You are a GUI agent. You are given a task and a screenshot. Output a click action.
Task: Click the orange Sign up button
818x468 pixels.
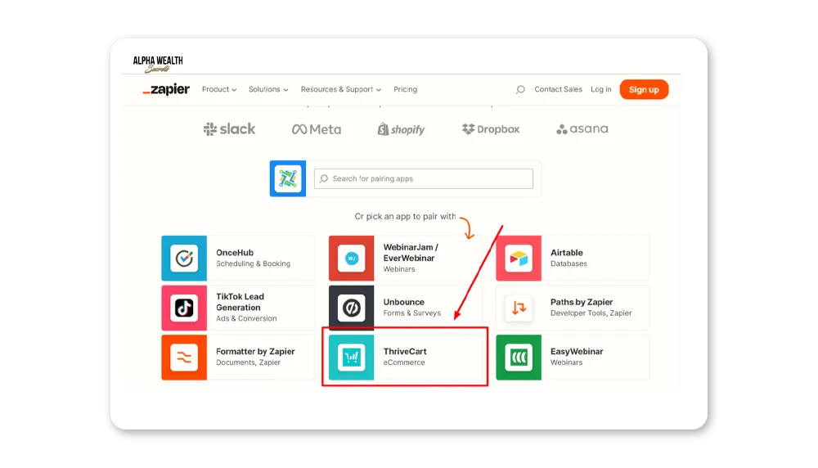(644, 90)
